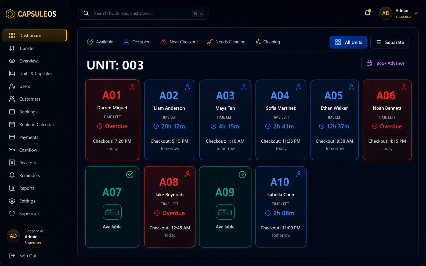Click the Bookings calendar icon
The width and height of the screenshot is (426, 266).
12,112
